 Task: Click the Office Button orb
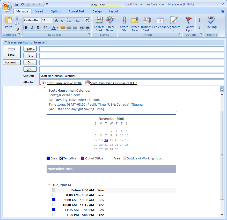click(x=7, y=7)
